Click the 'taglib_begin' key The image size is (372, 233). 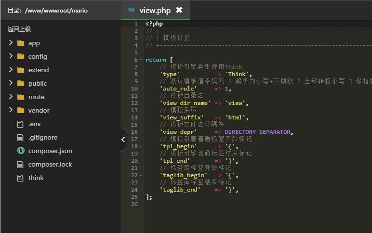184,175
